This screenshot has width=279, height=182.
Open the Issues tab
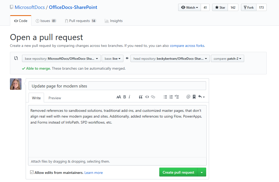(x=46, y=21)
